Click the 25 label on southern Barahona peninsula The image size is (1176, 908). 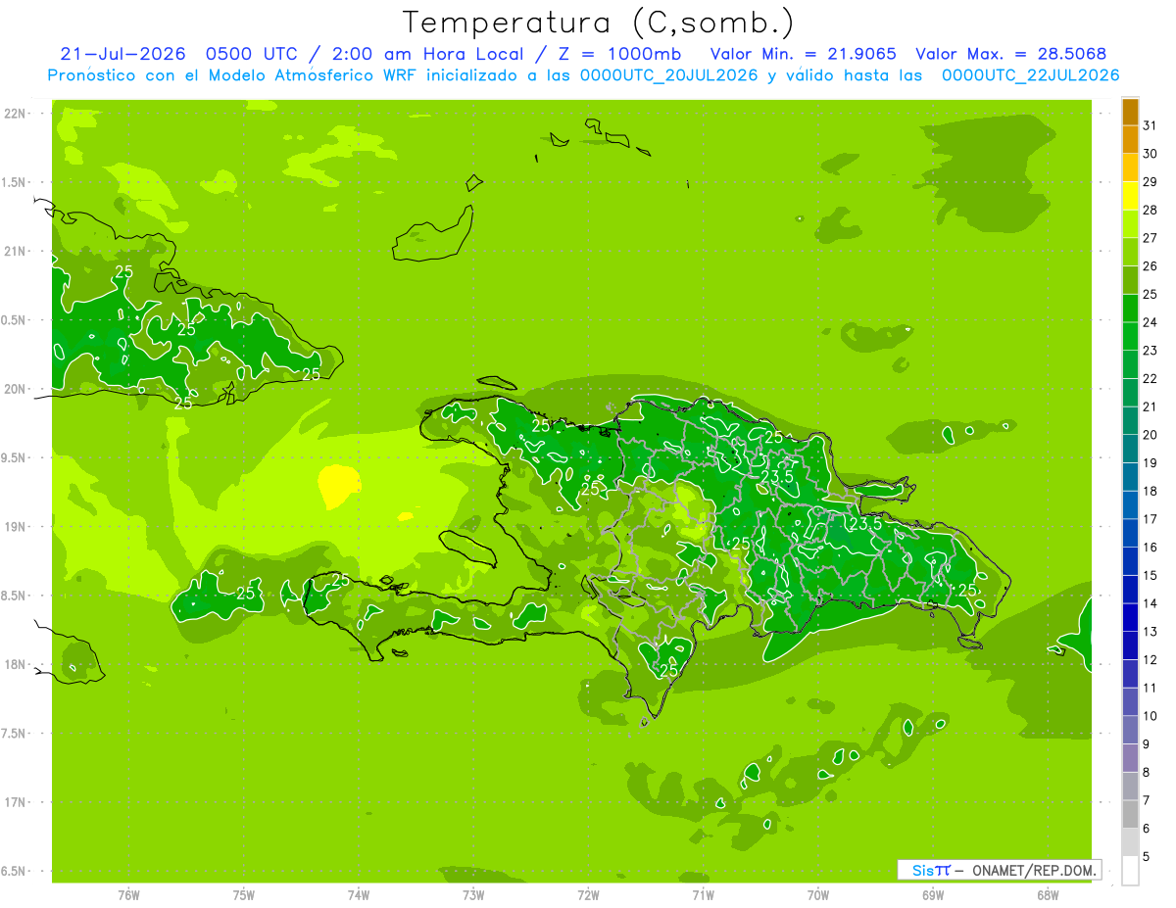[x=669, y=671]
